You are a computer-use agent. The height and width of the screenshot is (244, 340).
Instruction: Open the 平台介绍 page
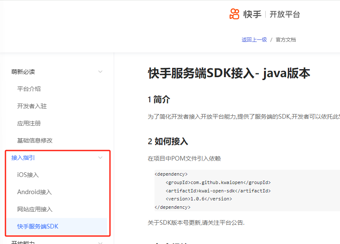click(29, 89)
